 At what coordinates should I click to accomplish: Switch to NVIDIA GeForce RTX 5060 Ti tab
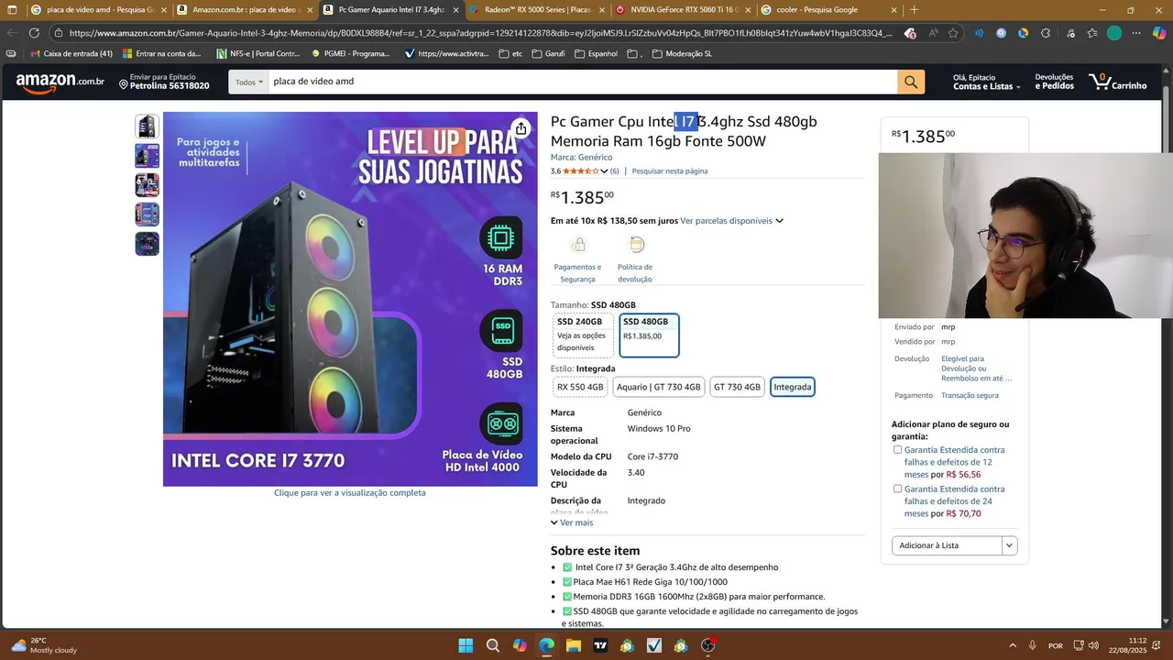coord(683,10)
